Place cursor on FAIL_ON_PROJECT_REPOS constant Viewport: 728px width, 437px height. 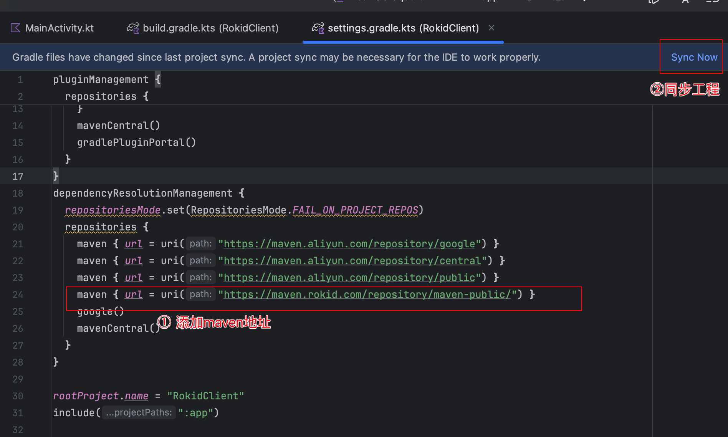(x=355, y=210)
